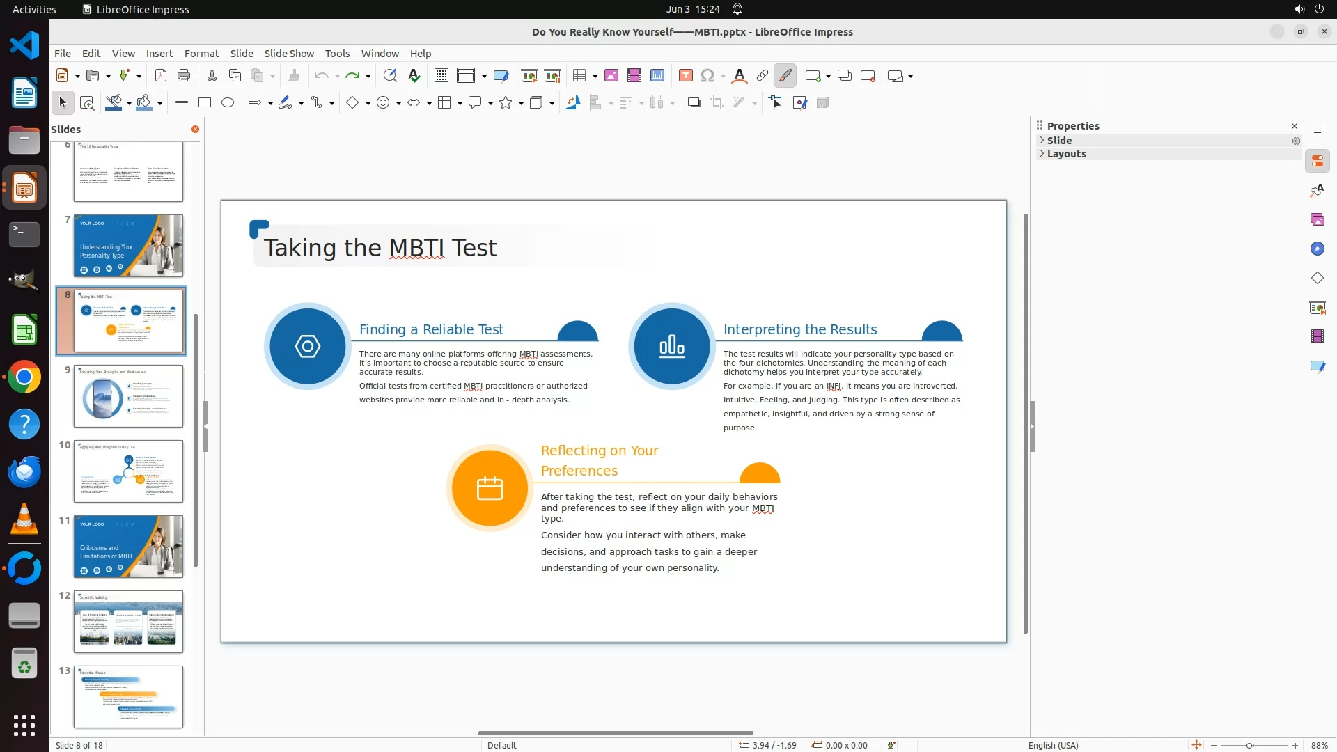
Task: Open the Fontwork text icon
Action: (740, 76)
